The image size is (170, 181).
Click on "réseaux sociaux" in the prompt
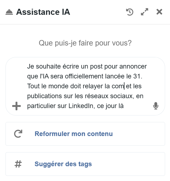(111, 96)
